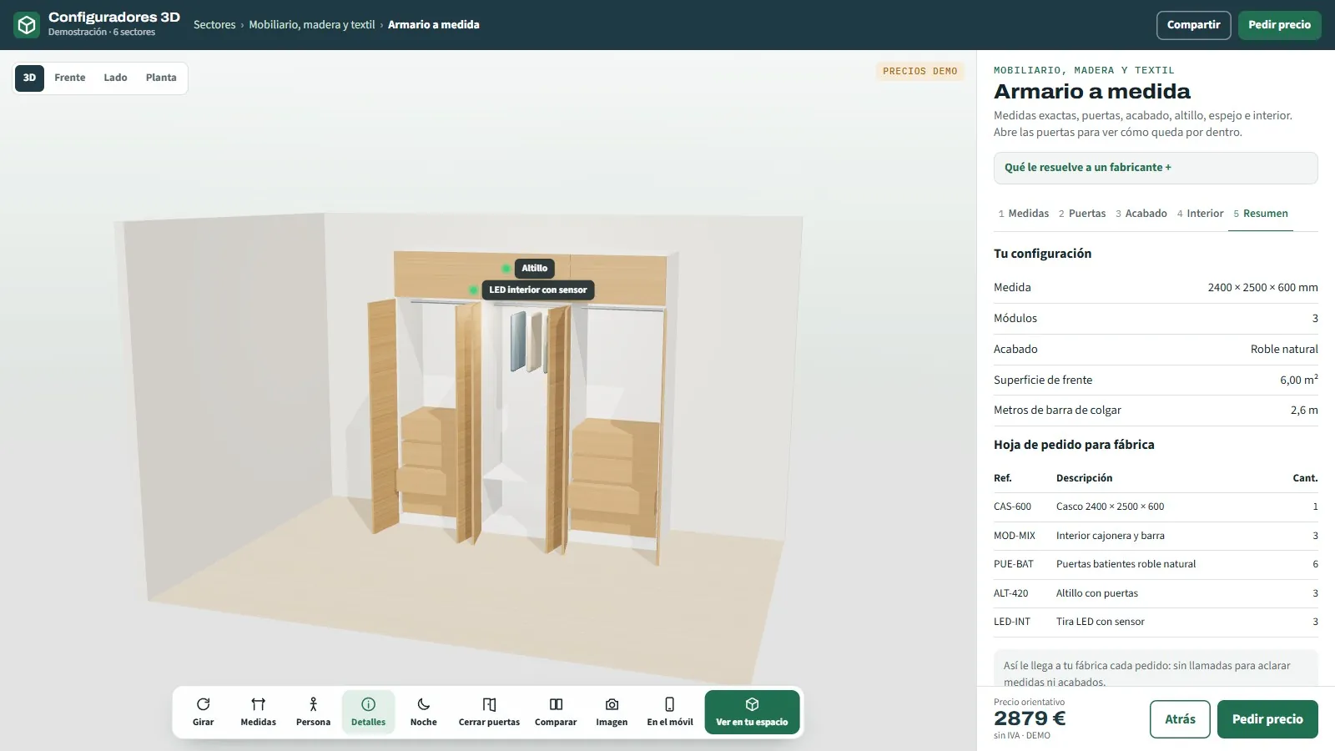Switch to the Frente view
Viewport: 1335px width, 751px height.
click(70, 78)
